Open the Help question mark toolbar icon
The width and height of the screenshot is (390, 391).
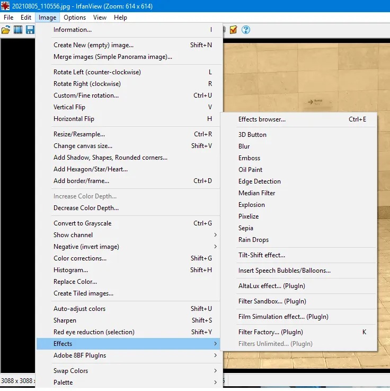[x=246, y=30]
